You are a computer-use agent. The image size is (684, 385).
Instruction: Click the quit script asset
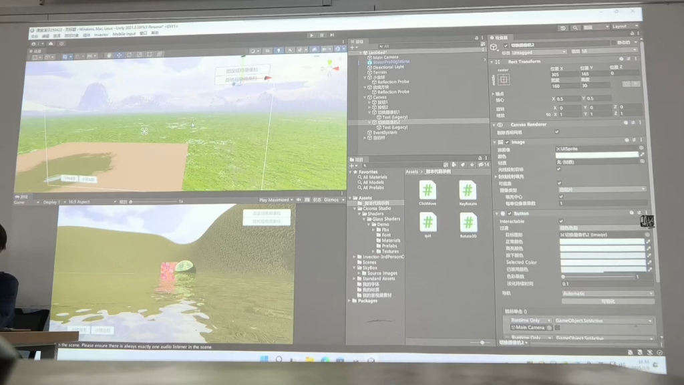pos(428,225)
